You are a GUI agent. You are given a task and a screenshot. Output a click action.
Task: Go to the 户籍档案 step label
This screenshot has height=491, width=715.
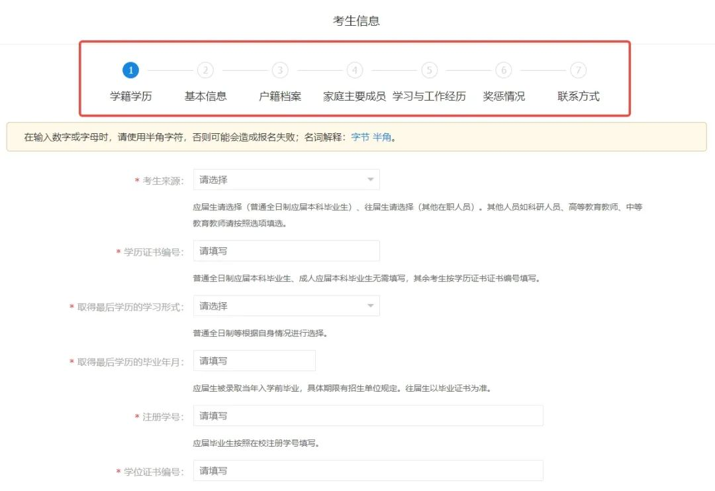tap(280, 96)
